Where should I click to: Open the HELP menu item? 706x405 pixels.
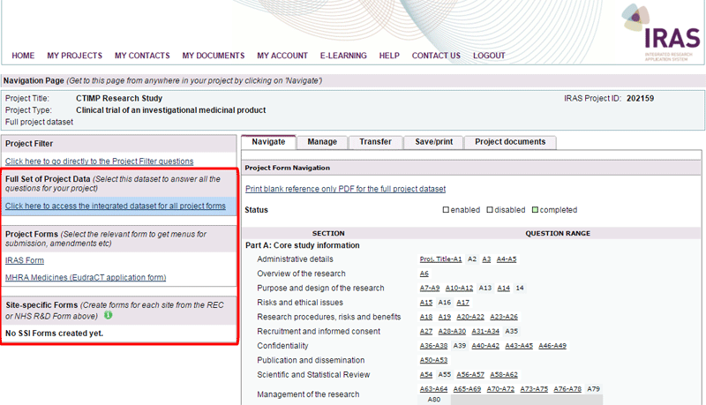pyautogui.click(x=389, y=56)
